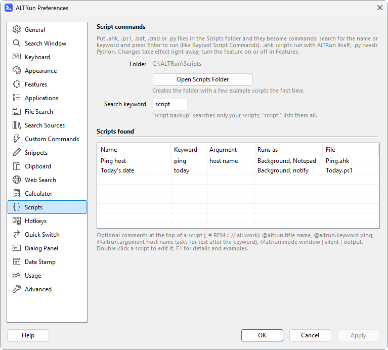The height and width of the screenshot is (350, 388).
Task: Click the Snippets pencil icon
Action: tap(17, 152)
